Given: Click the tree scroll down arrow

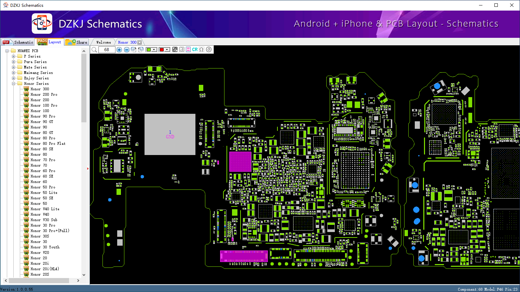Looking at the screenshot, I should pos(84,275).
